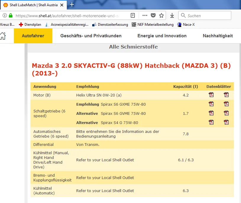
Task: Bookmark this page with star icon
Action: pyautogui.click(x=161, y=15)
